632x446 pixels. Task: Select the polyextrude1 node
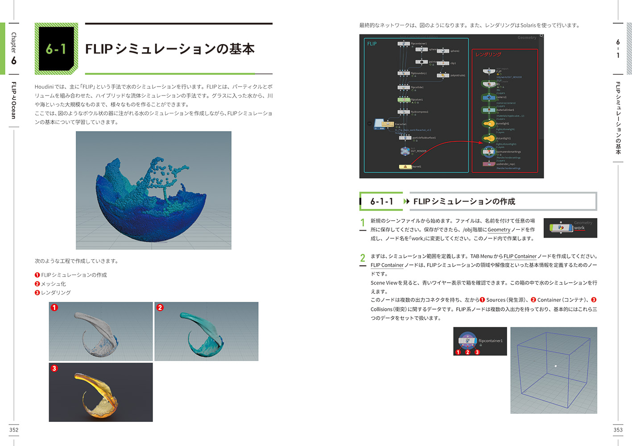[x=443, y=75]
